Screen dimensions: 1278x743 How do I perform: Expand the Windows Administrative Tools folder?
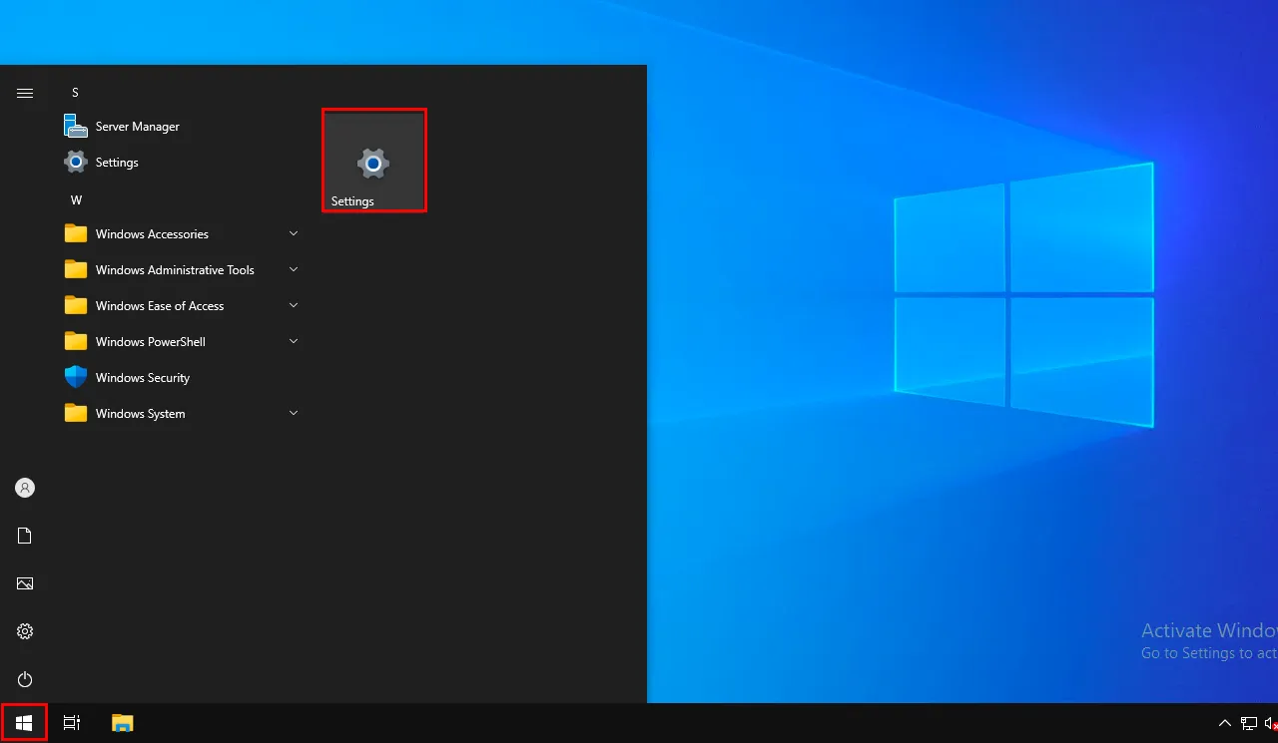click(x=175, y=270)
